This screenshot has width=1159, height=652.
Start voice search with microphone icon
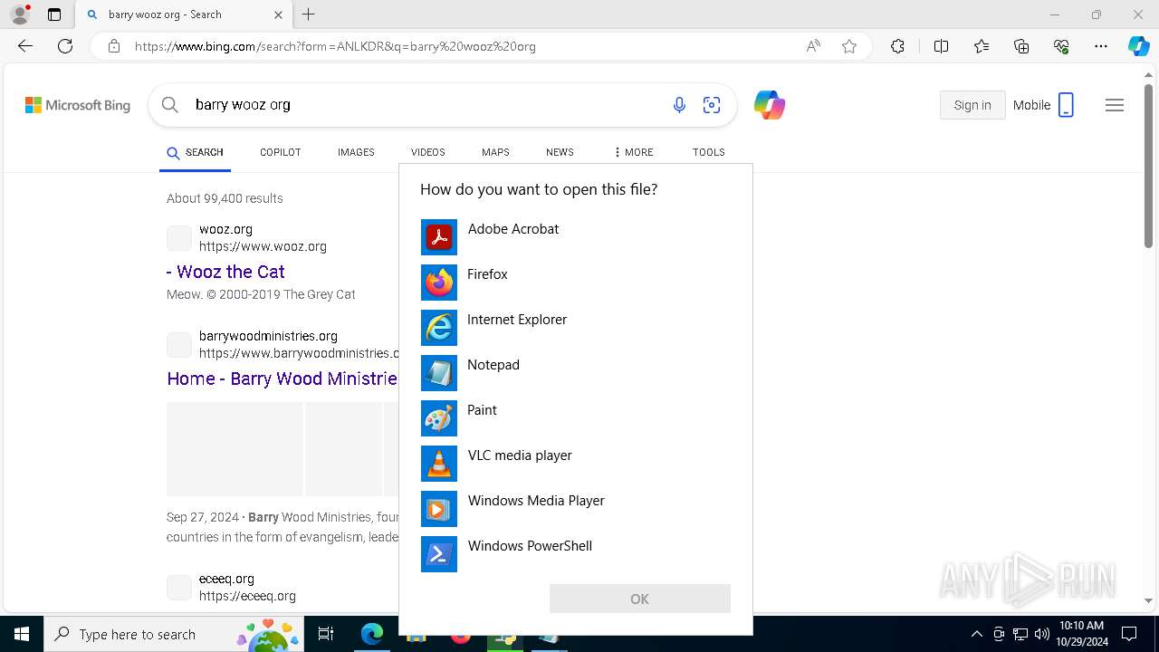tap(679, 105)
